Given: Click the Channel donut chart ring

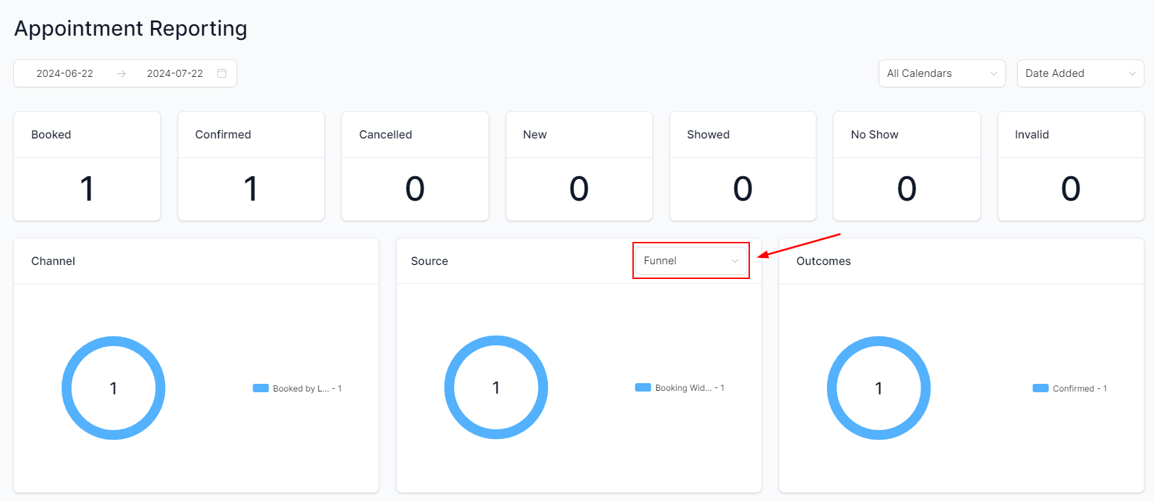Looking at the screenshot, I should pyautogui.click(x=113, y=342).
